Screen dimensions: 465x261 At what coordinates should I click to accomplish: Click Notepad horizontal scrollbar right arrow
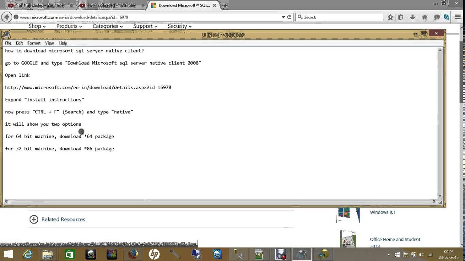tap(434, 201)
